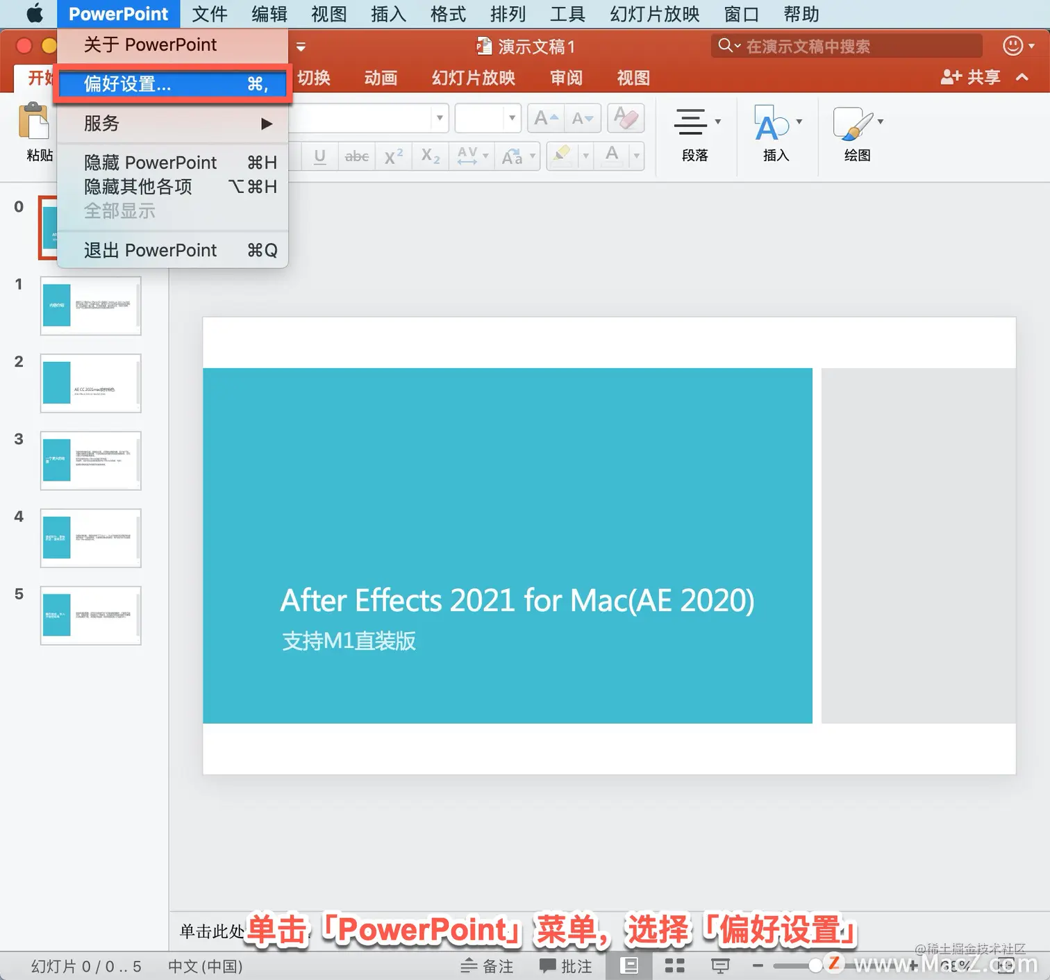Open the Apple menu
This screenshot has height=980, width=1050.
click(x=34, y=14)
